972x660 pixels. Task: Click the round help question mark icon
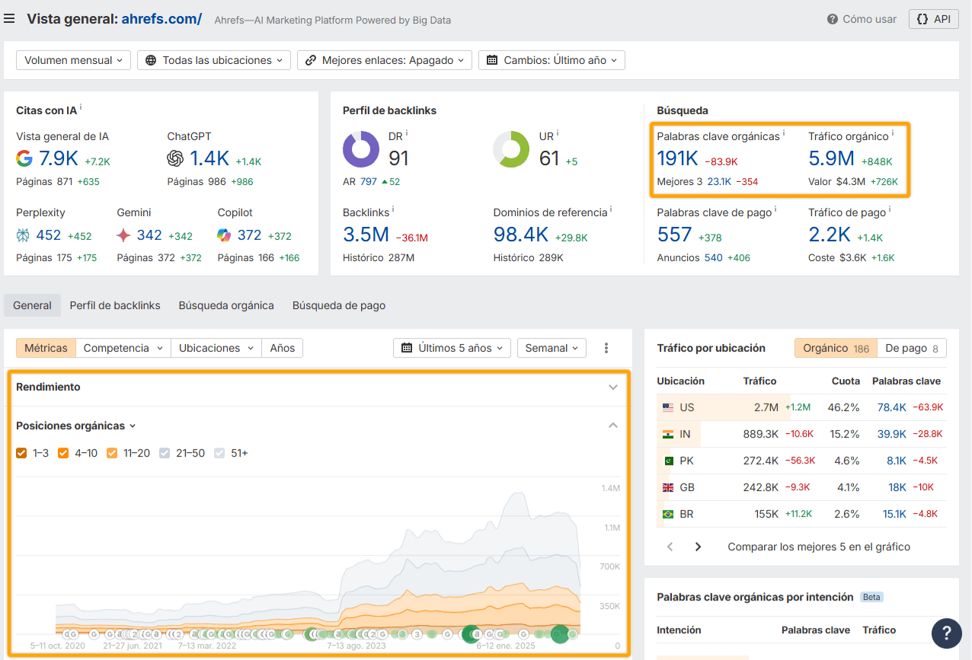[946, 633]
